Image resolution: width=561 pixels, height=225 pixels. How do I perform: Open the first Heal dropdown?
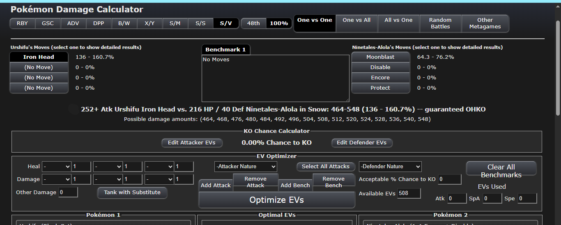(x=57, y=167)
